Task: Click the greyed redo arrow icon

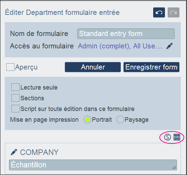Action: (174, 12)
